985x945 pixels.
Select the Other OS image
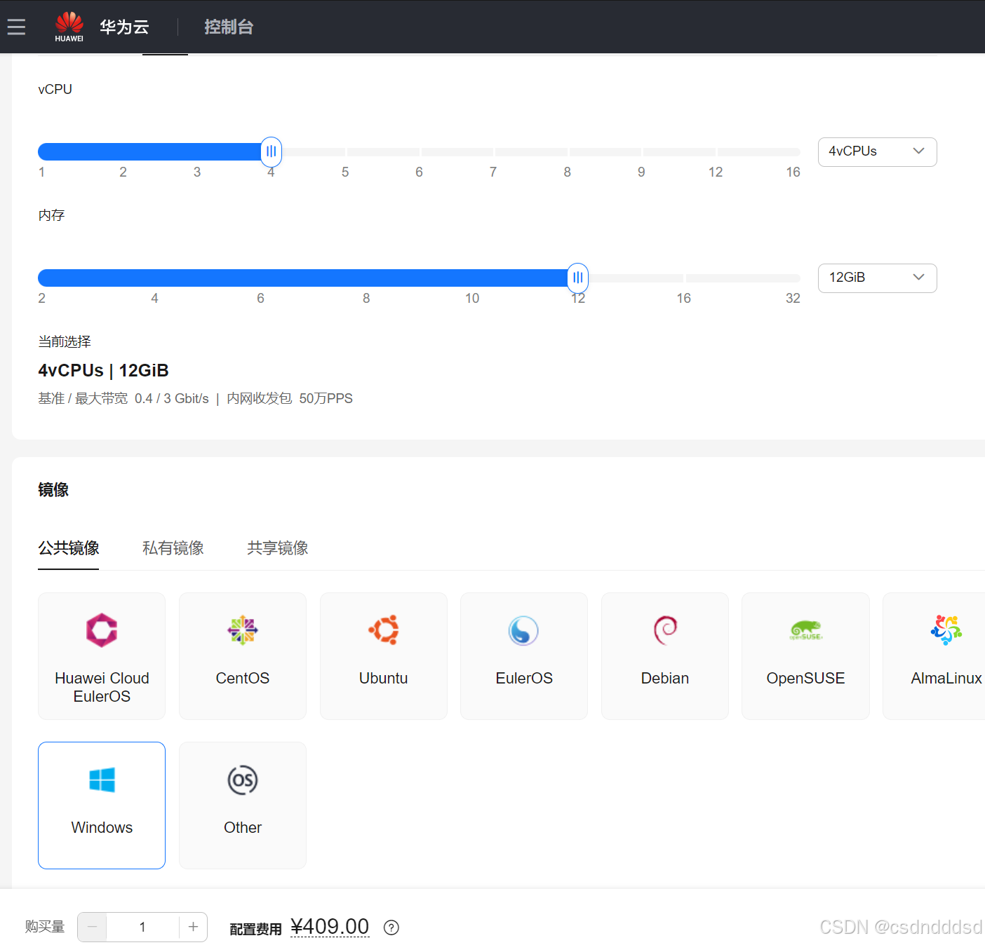pos(243,805)
